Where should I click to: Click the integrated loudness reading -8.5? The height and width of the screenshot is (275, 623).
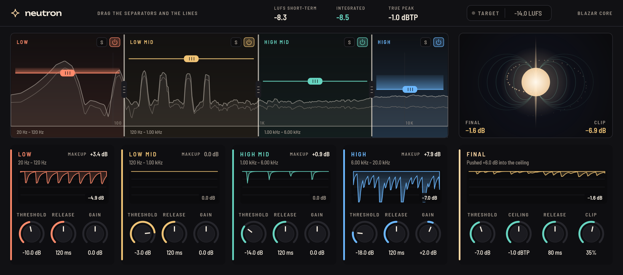pyautogui.click(x=343, y=18)
